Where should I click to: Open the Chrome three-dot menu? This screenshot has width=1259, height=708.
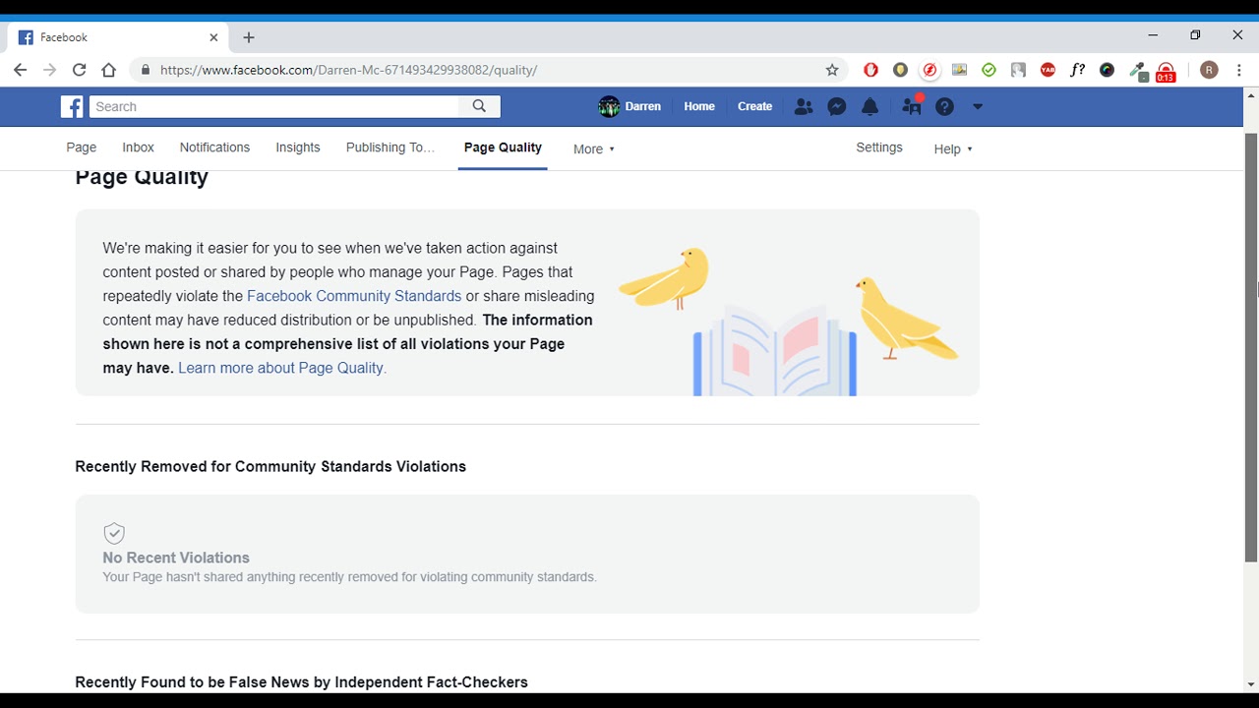1239,70
